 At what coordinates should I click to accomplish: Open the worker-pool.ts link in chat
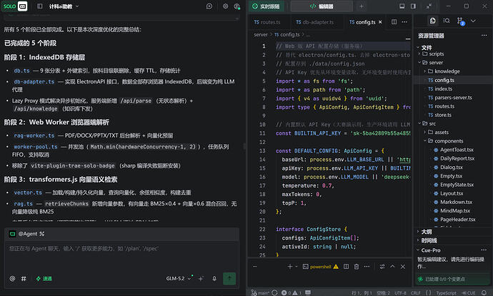coord(36,147)
